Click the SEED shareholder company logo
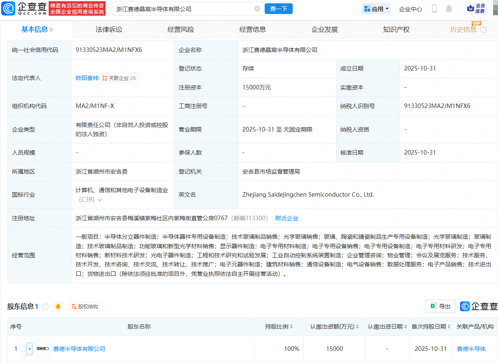 pyautogui.click(x=43, y=349)
